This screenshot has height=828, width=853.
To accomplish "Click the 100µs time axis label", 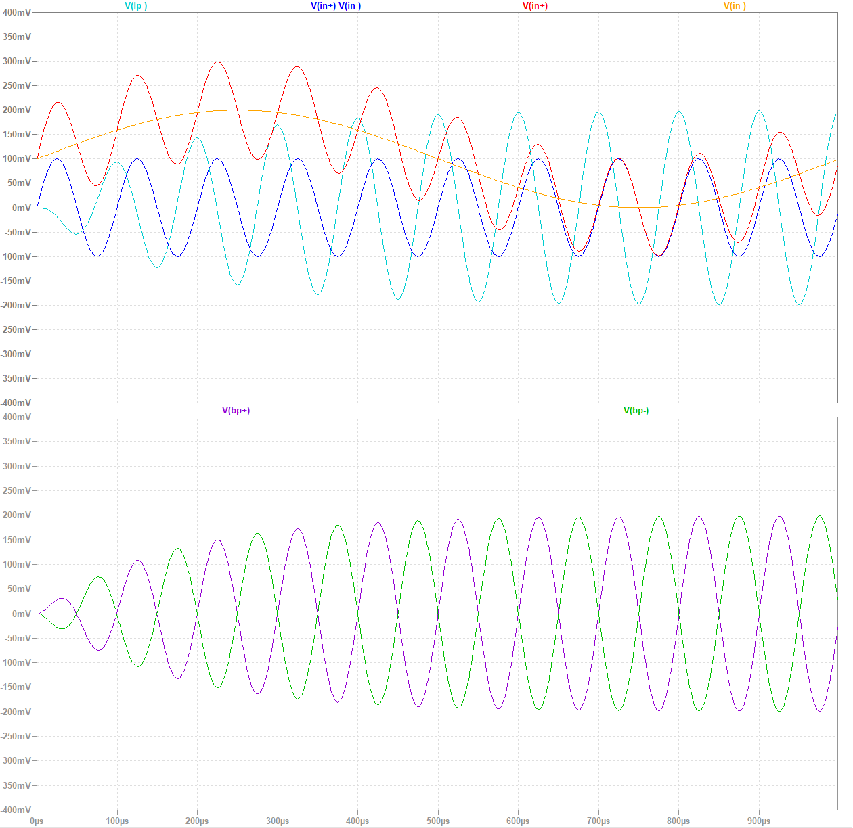I will [117, 821].
